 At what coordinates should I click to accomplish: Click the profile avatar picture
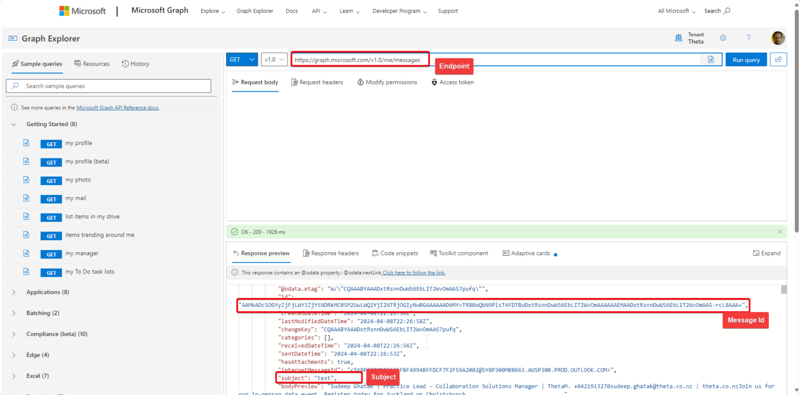click(778, 38)
